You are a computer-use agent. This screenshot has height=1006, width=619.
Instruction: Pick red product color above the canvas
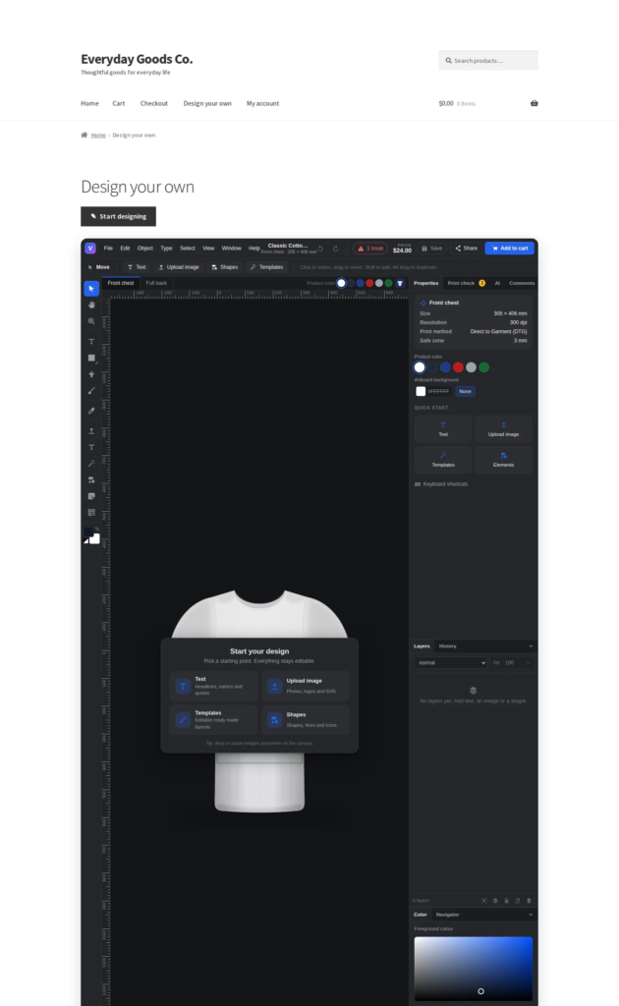(x=369, y=283)
